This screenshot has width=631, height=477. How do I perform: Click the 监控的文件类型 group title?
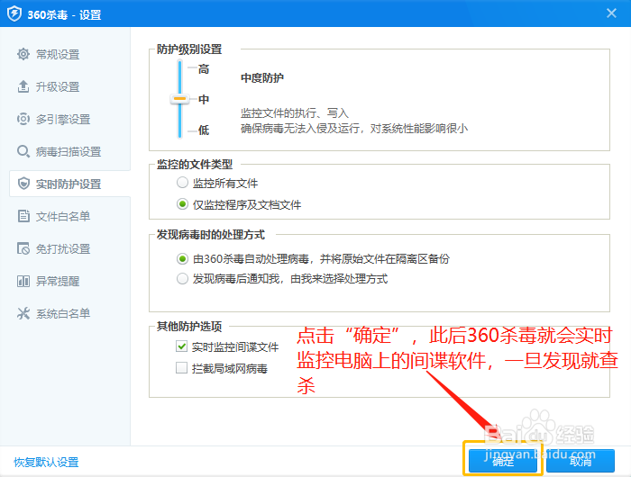coord(195,164)
